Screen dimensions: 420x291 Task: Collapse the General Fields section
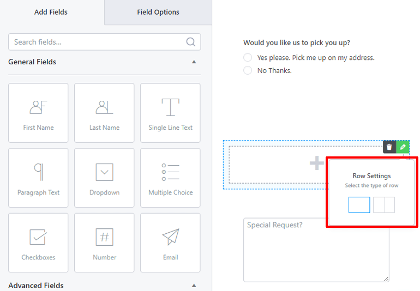pyautogui.click(x=194, y=62)
